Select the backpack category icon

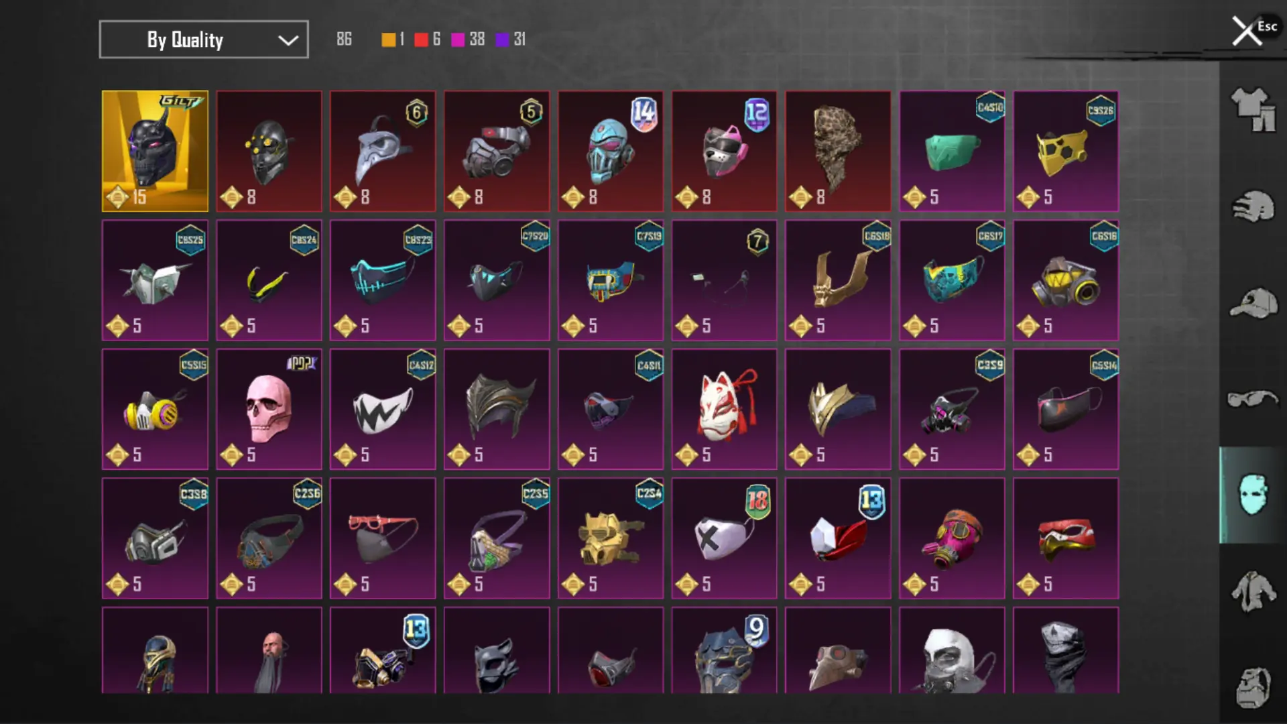(1252, 687)
